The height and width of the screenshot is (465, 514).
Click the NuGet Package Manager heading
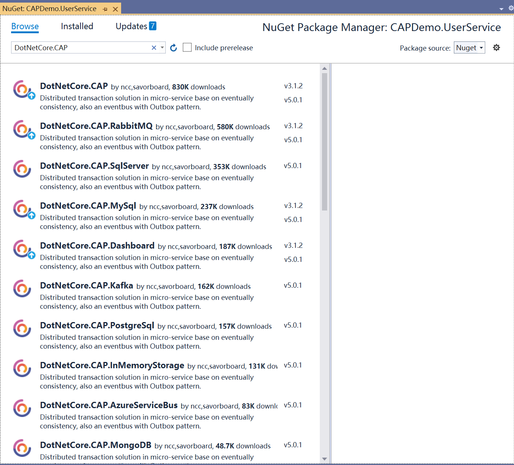point(381,27)
